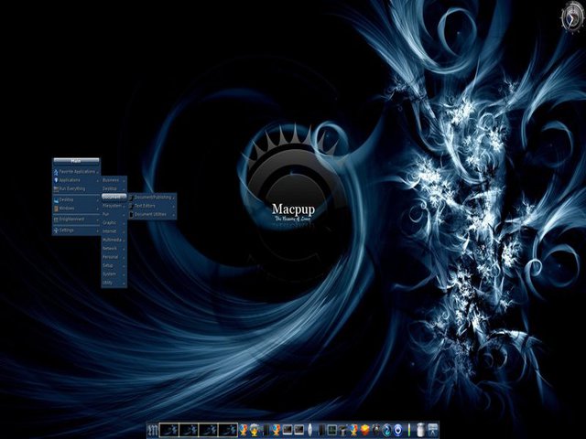
Task: Expand the Desktop entry of the Main menu
Action: pos(76,199)
